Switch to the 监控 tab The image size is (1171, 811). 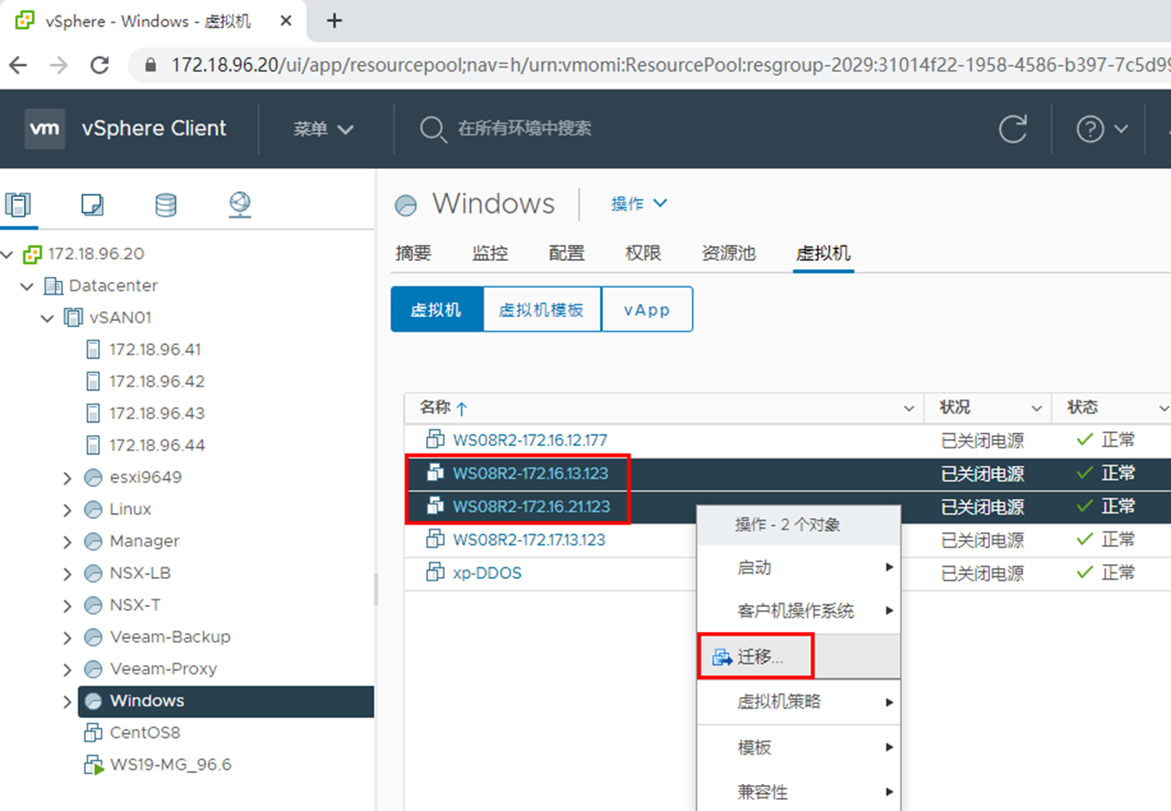click(x=490, y=253)
